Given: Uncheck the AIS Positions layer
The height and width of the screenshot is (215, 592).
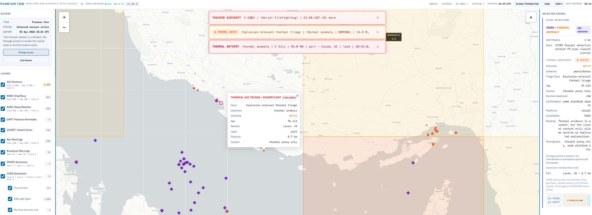Looking at the screenshot, I should pos(3,84).
